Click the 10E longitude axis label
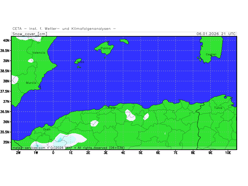 pyautogui.click(x=228, y=153)
